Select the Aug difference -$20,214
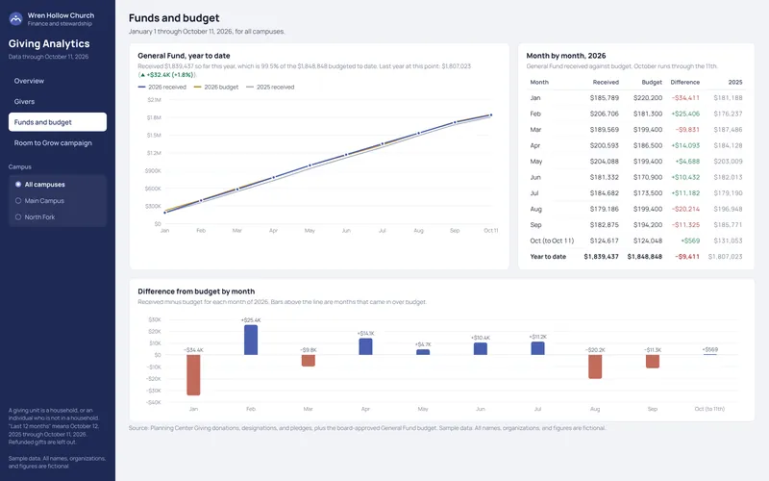This screenshot has width=769, height=481. (686, 209)
